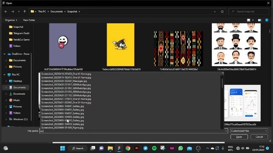Expand OneDrive Documents folder arrow
Screen dimensions: 273x153
click(x=6, y=60)
